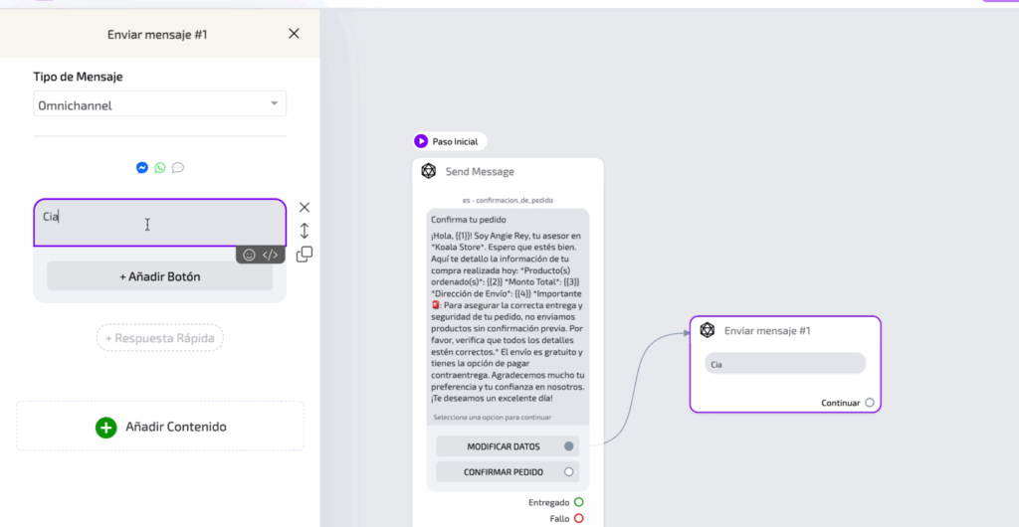Screen dimensions: 1019x527
Task: Click the green Entregado connector circle
Action: pos(578,503)
